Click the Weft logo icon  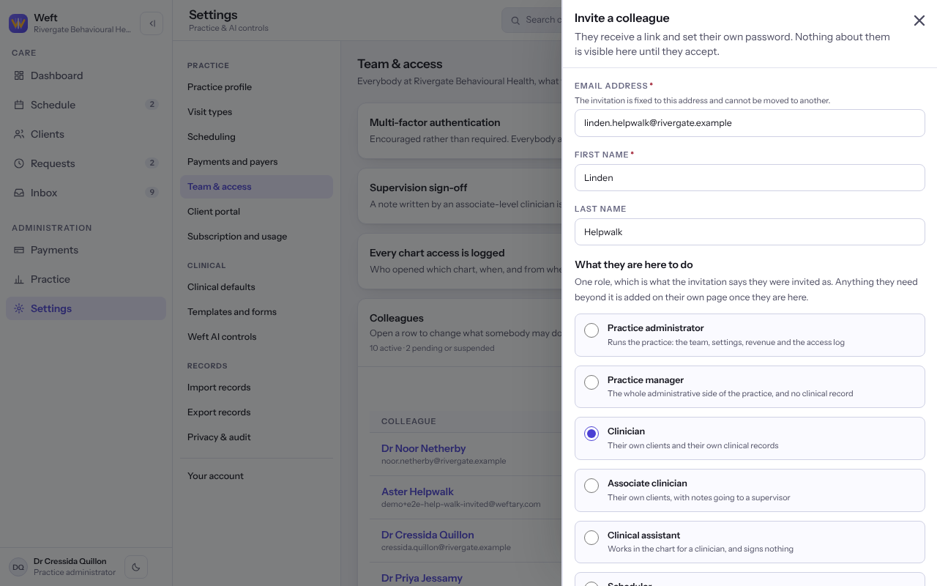(x=18, y=23)
